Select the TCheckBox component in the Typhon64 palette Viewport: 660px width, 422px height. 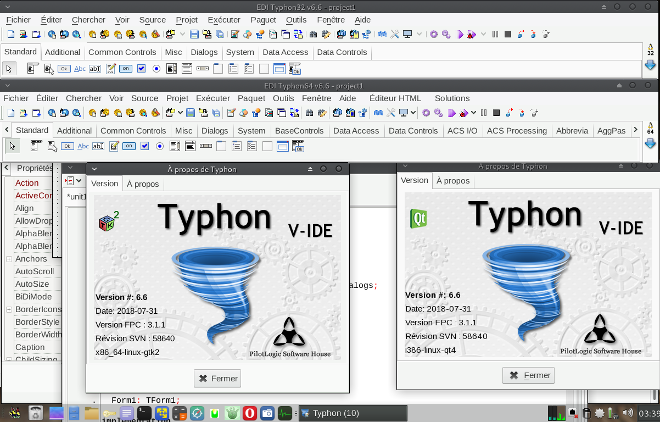(x=144, y=146)
